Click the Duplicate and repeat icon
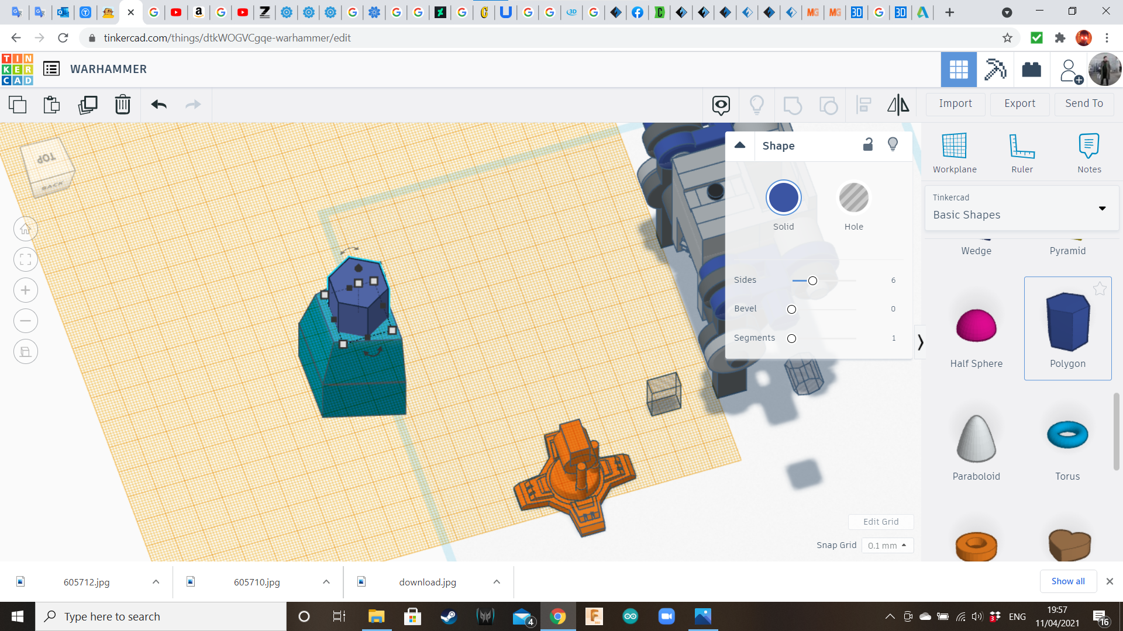 point(88,105)
